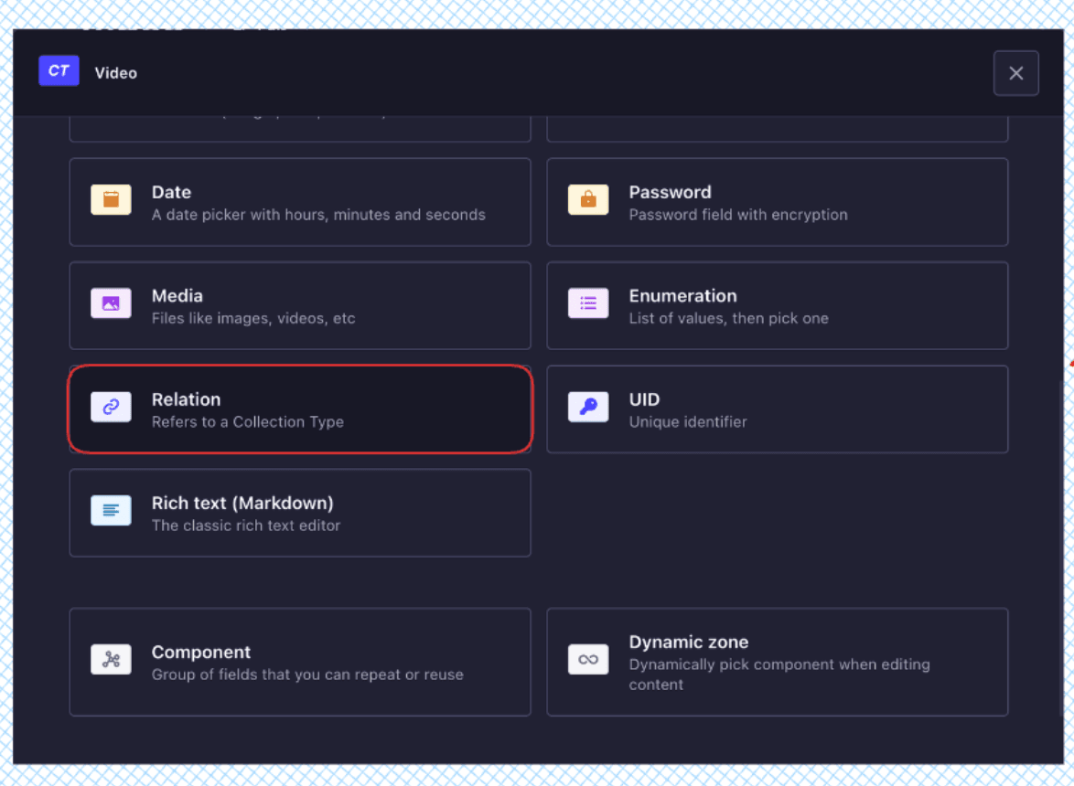Click the infinity icon for Dynamic zone
The height and width of the screenshot is (786, 1074).
tap(588, 659)
